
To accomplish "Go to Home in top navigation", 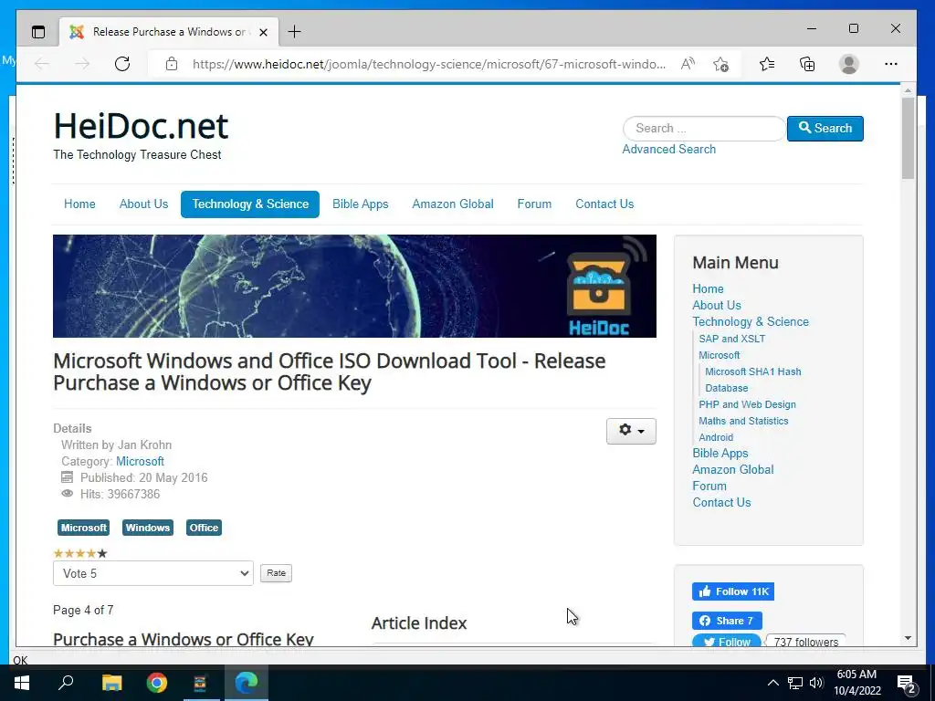I will 79,204.
